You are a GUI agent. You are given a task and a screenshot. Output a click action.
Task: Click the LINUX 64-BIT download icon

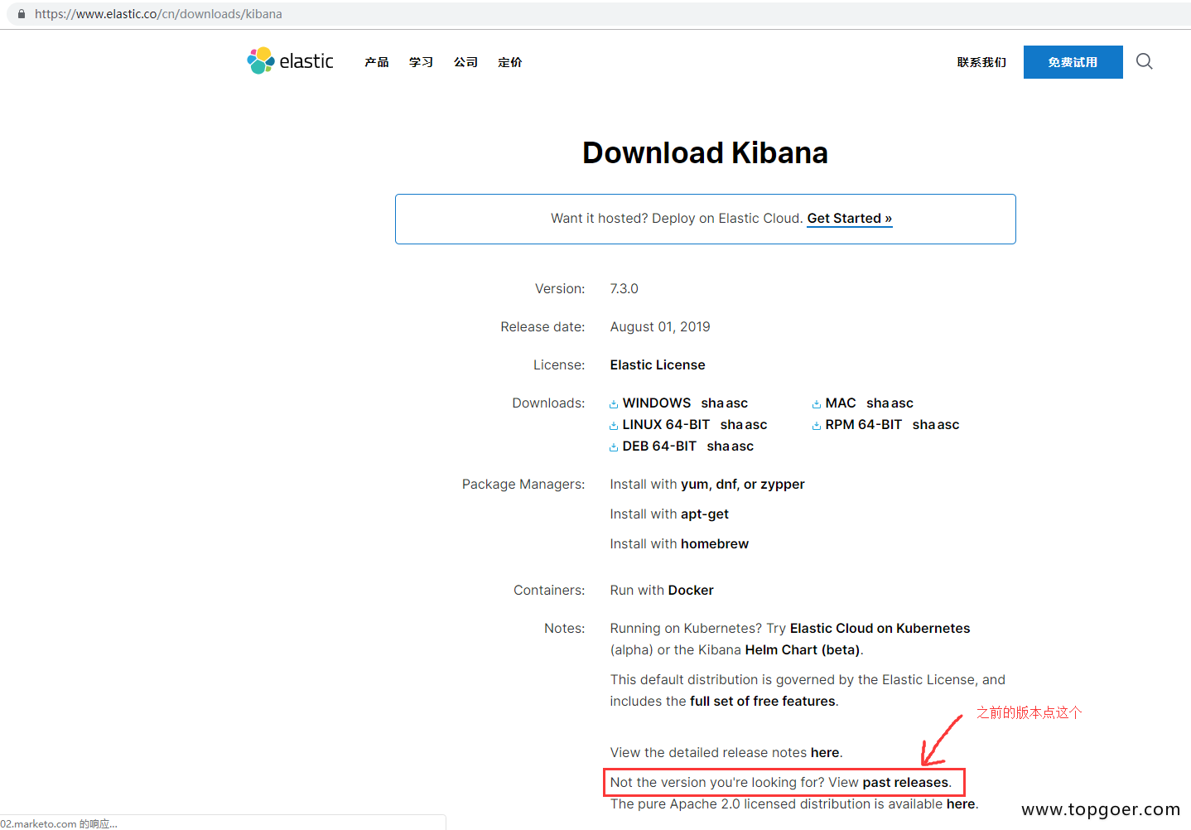tap(614, 424)
